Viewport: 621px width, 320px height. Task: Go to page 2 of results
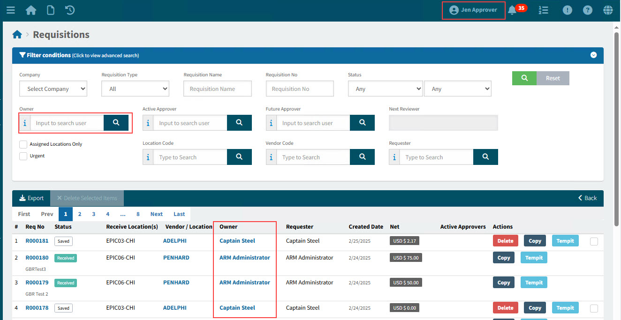tap(80, 214)
